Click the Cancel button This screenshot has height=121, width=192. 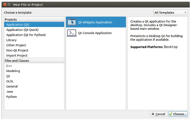[158, 114]
